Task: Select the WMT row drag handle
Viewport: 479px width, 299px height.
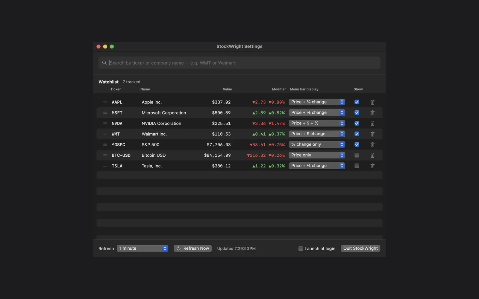Action: pos(105,134)
